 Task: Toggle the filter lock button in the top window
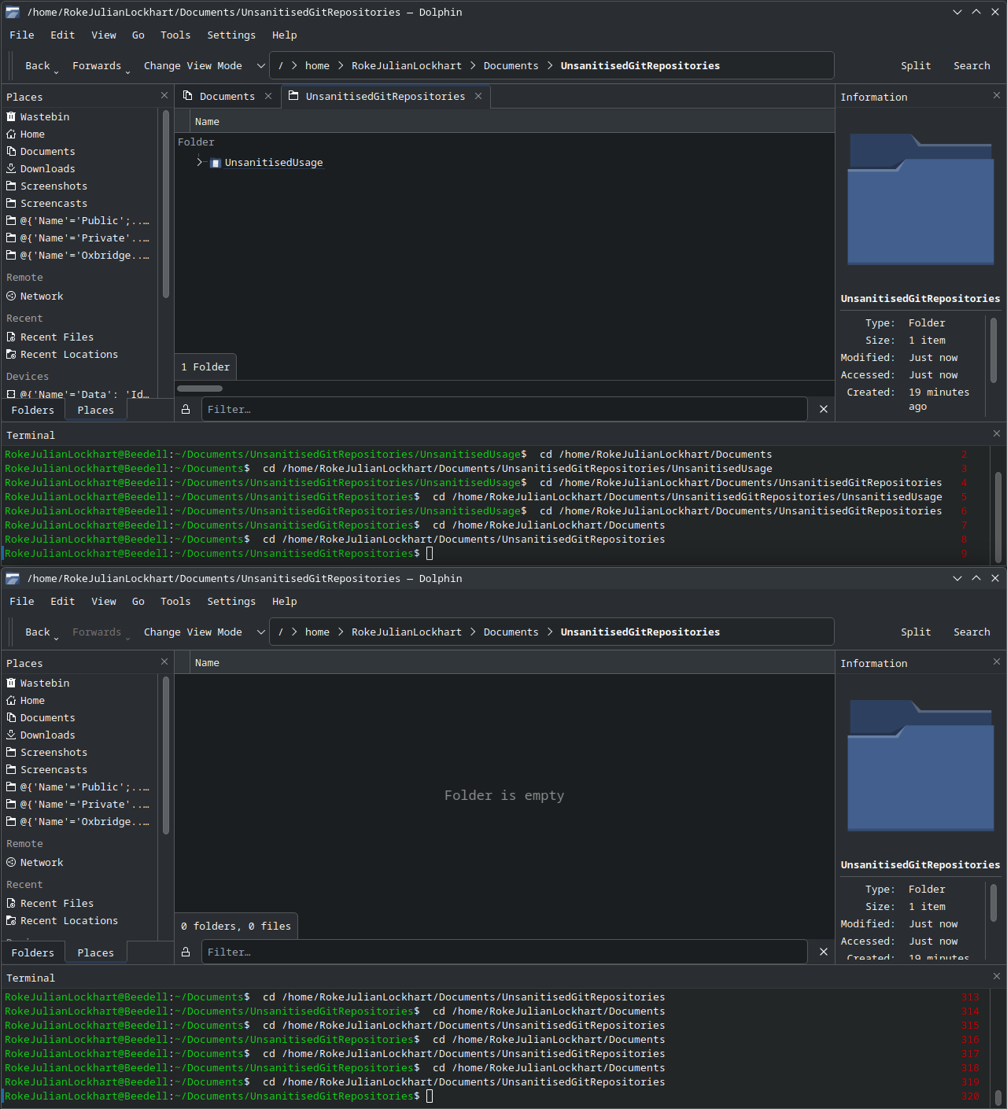[186, 409]
